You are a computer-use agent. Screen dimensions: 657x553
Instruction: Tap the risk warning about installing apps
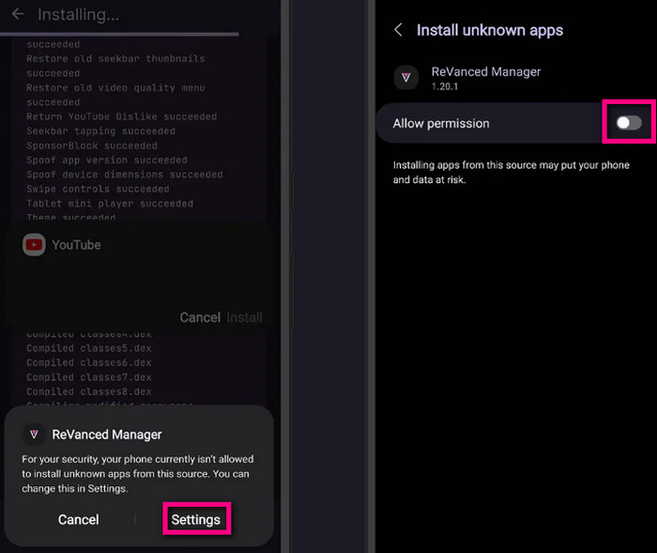point(511,173)
